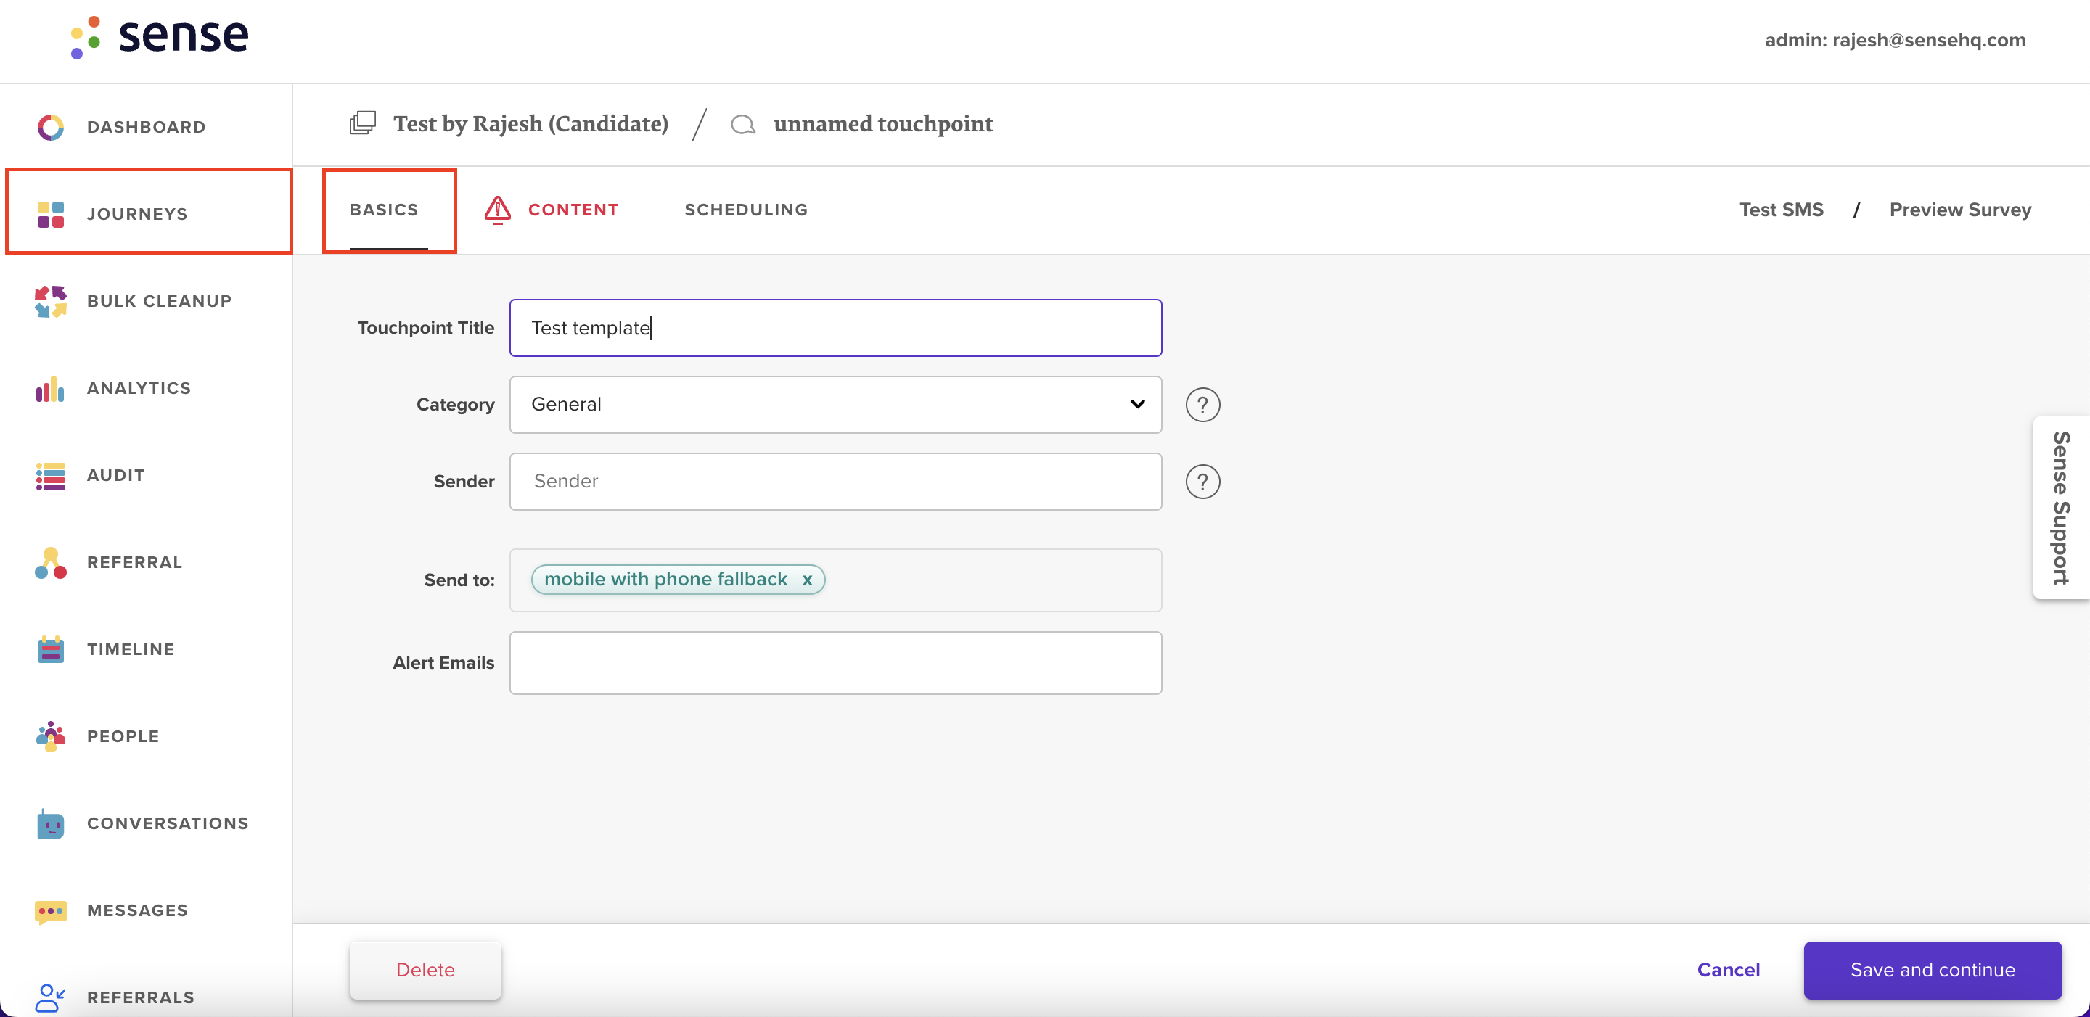The height and width of the screenshot is (1017, 2090).
Task: Switch to the Basics tab
Action: 384,210
